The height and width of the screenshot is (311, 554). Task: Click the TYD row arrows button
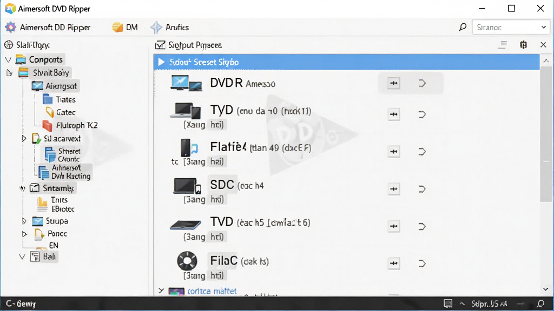pos(393,114)
